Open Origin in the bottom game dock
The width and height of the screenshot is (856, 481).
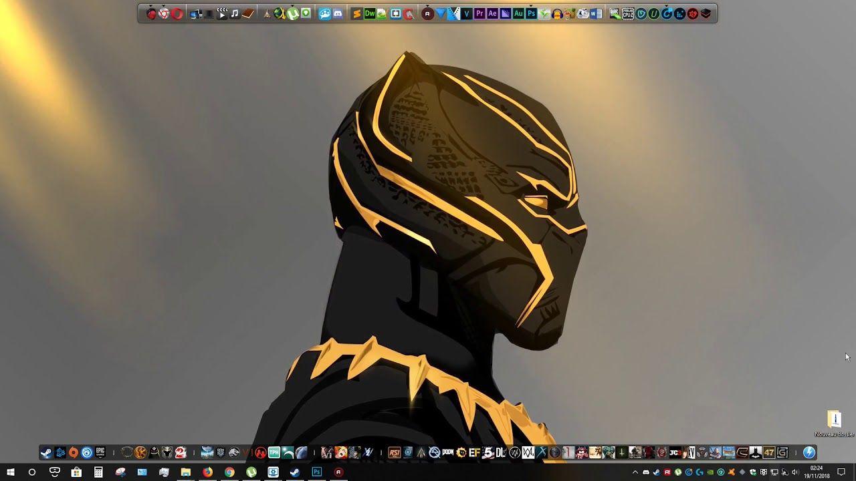(x=74, y=453)
